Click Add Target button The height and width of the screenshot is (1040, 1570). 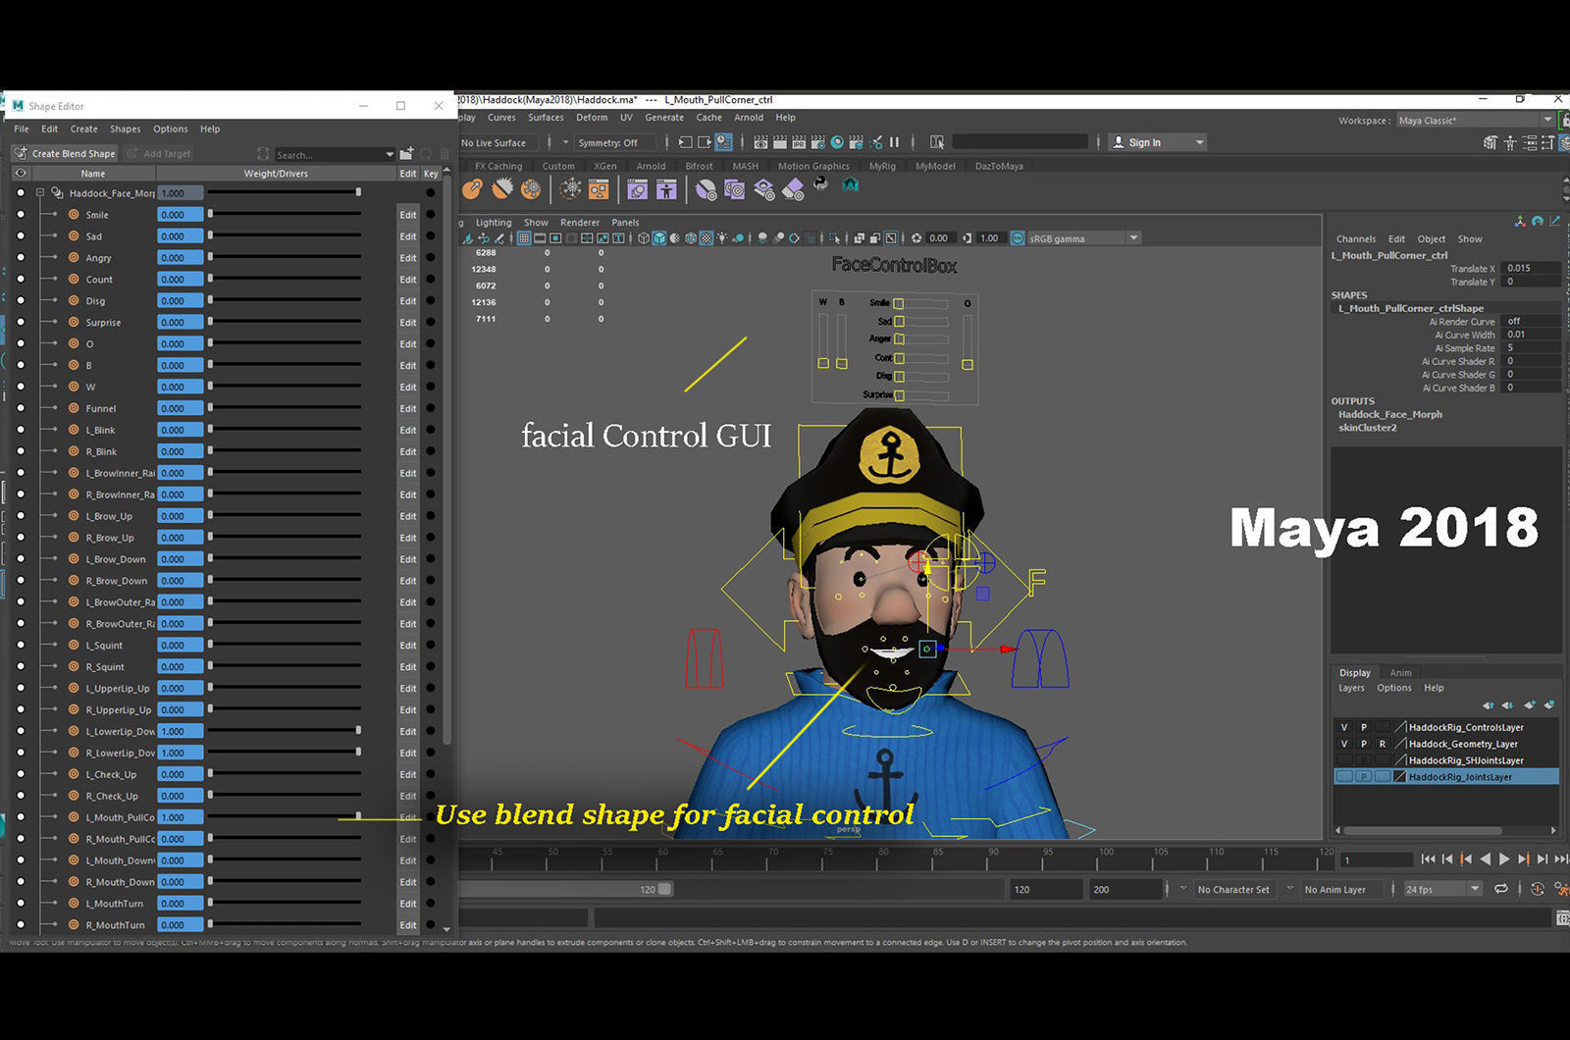point(159,153)
